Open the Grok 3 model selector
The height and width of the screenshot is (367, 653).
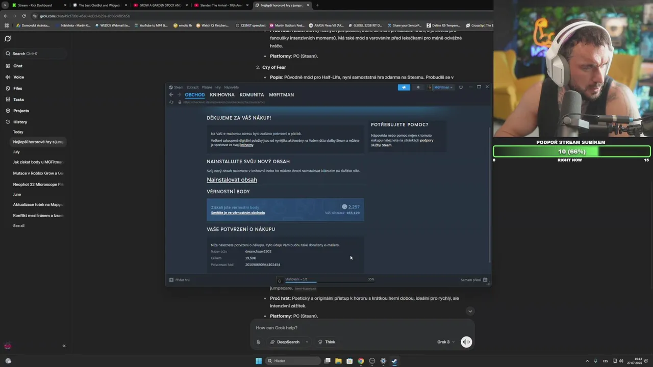click(x=445, y=342)
